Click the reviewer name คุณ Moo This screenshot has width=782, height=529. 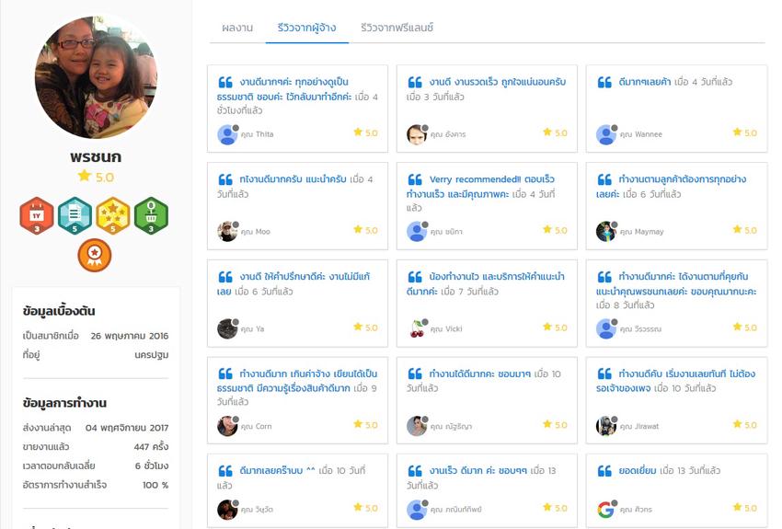(256, 232)
